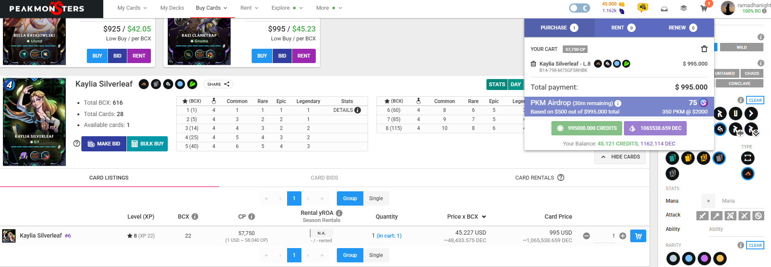Click the 100% RC info icon
This screenshot has width=771, height=267.
click(x=764, y=11)
